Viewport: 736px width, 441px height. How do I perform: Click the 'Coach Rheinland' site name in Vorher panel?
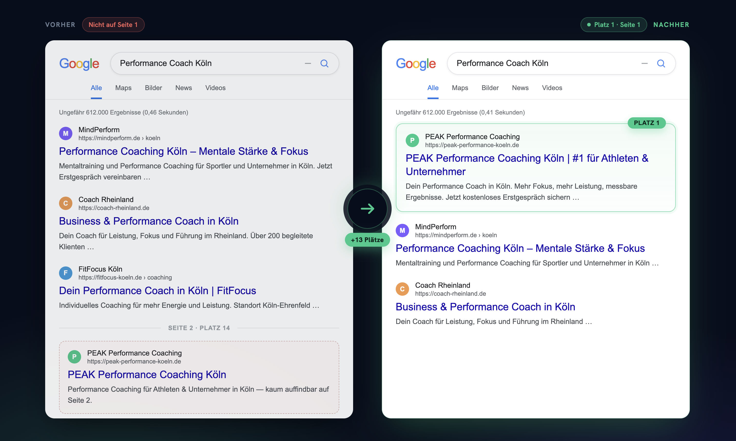tap(106, 200)
